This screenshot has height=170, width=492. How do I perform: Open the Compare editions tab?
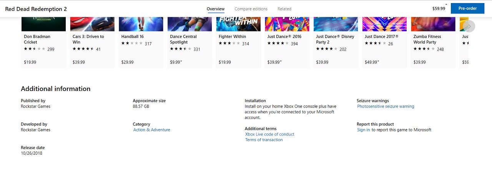(251, 9)
